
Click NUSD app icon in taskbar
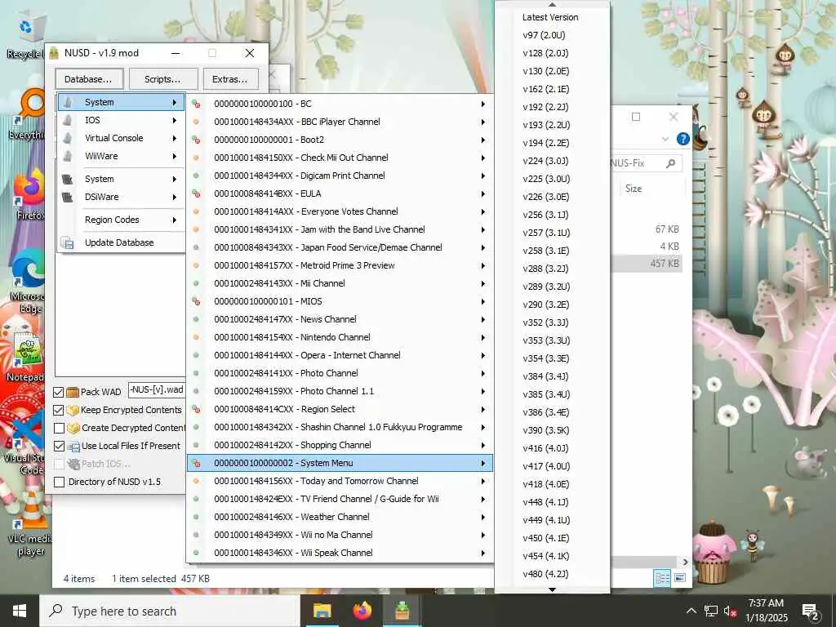pos(402,611)
